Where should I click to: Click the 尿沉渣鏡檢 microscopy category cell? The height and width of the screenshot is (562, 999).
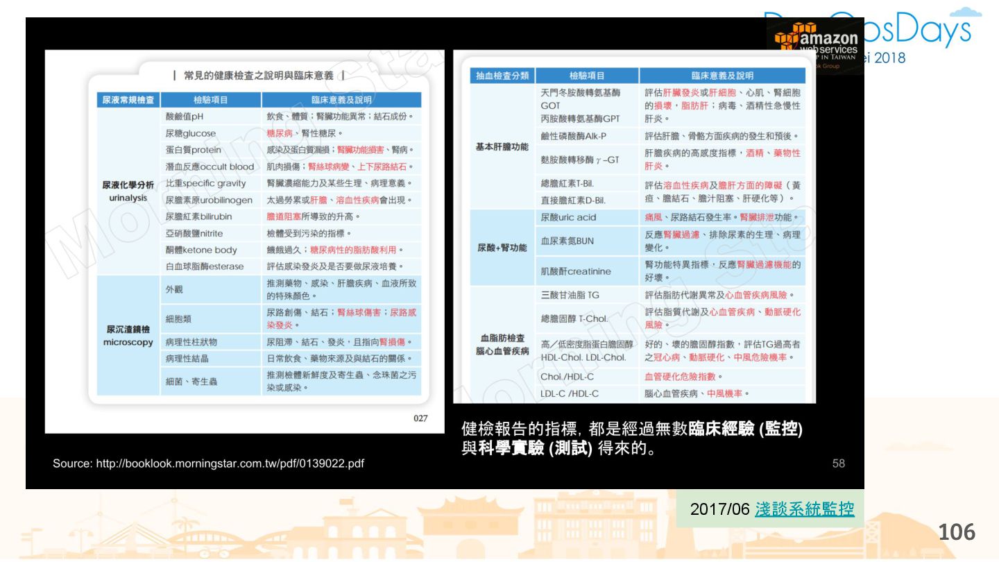[x=128, y=336]
